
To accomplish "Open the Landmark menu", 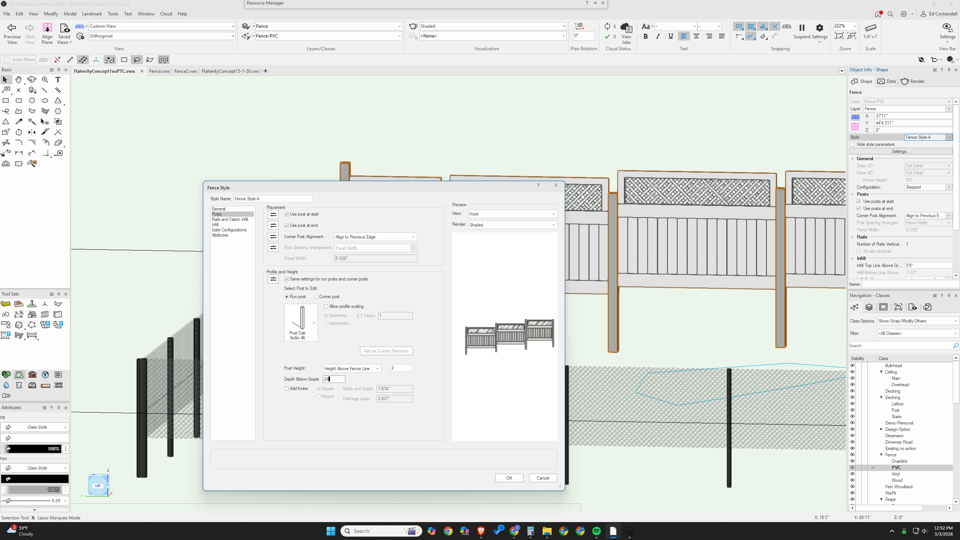I will point(92,14).
